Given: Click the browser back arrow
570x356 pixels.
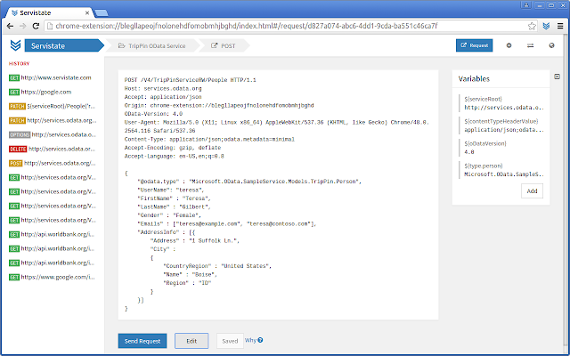Looking at the screenshot, I should coord(10,26).
